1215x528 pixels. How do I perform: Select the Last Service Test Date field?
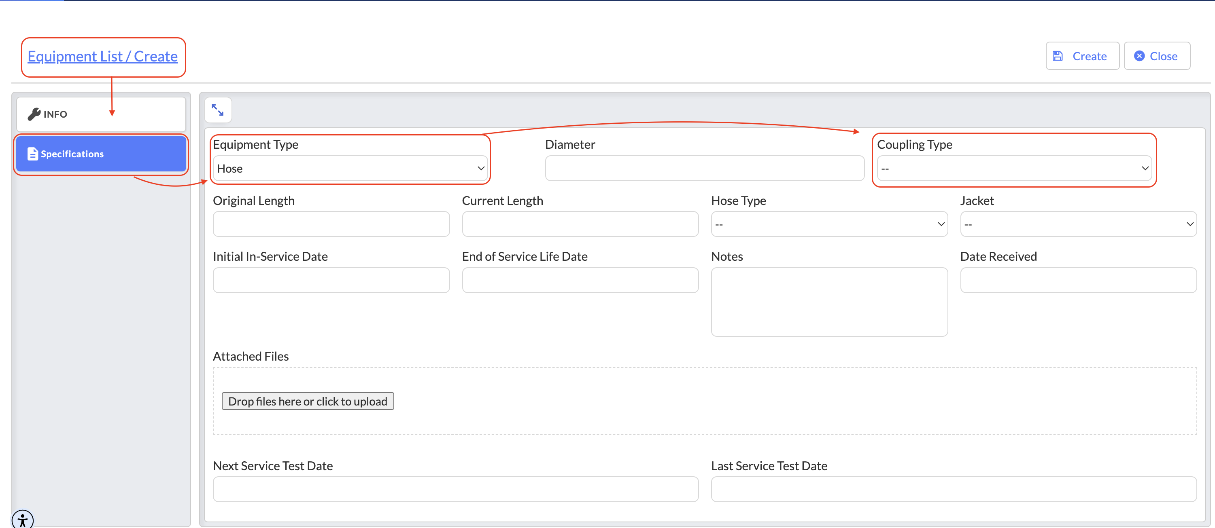pos(954,489)
